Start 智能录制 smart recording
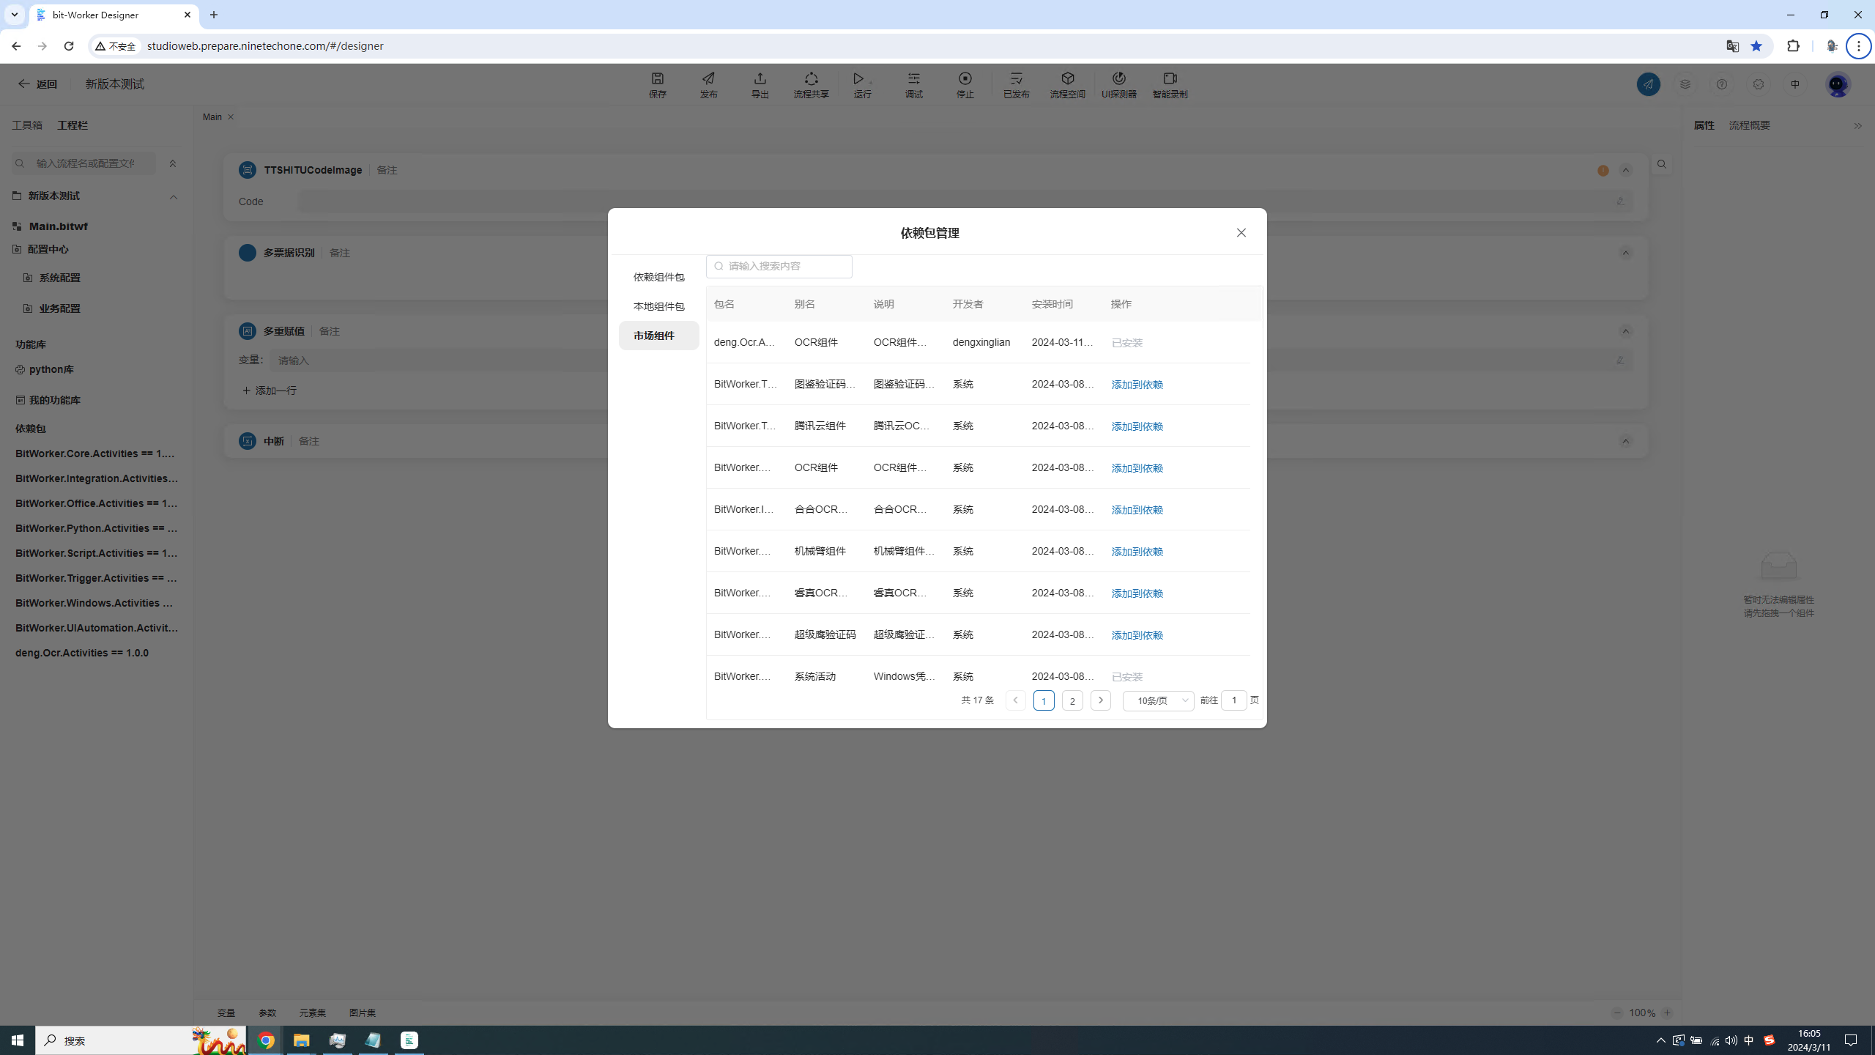1875x1055 pixels. coord(1170,84)
